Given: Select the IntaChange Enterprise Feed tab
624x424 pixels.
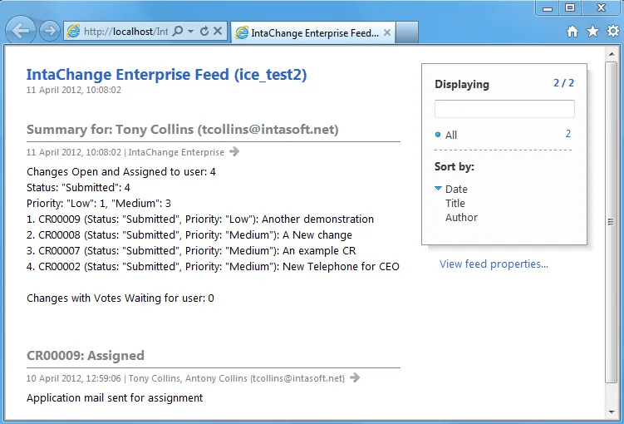Looking at the screenshot, I should pos(313,32).
